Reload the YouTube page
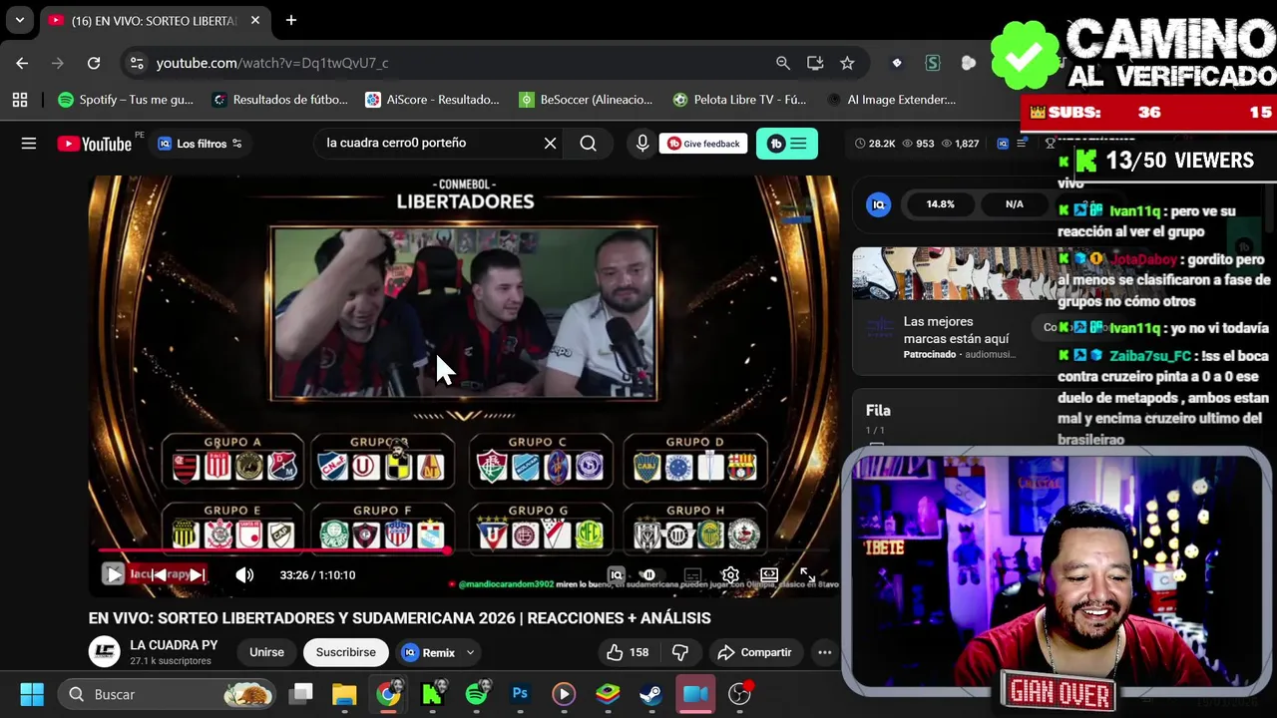This screenshot has width=1277, height=718. tap(93, 63)
